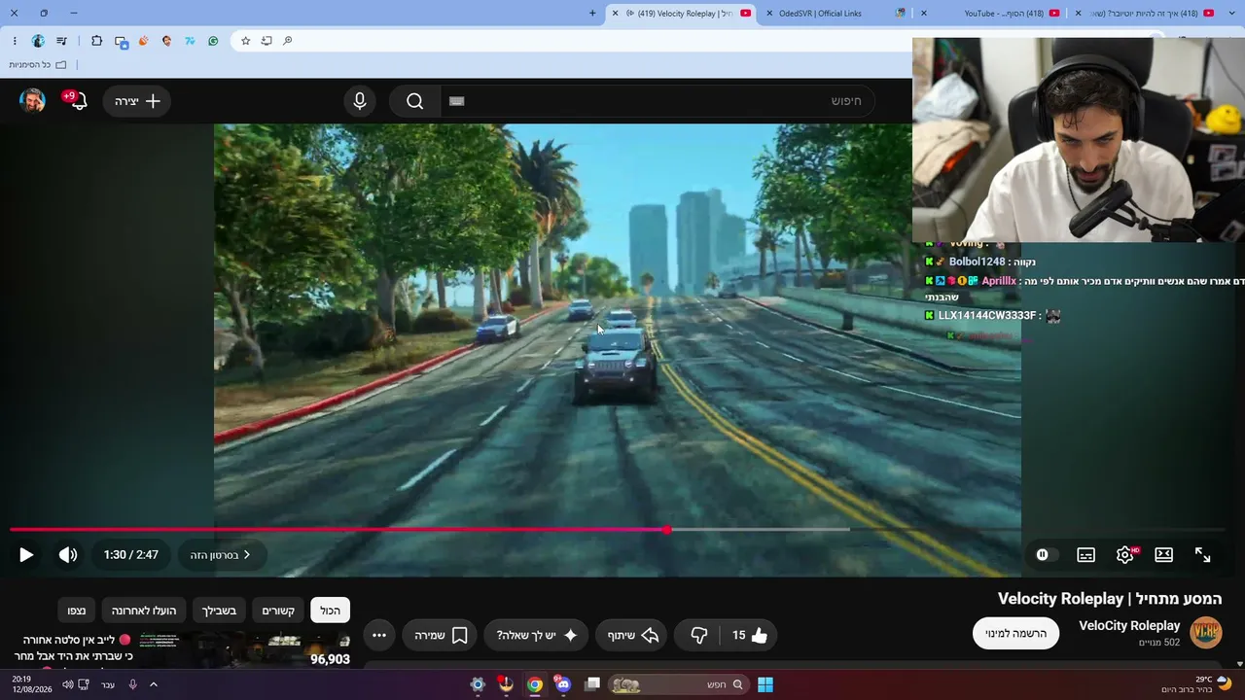This screenshot has width=1245, height=700.
Task: Select the הכול filter chip
Action: [330, 611]
